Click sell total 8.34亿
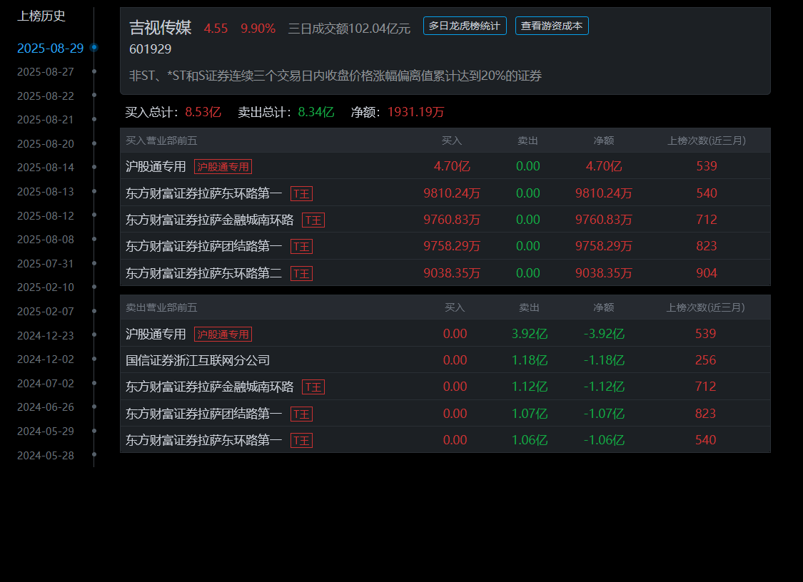 click(x=316, y=112)
